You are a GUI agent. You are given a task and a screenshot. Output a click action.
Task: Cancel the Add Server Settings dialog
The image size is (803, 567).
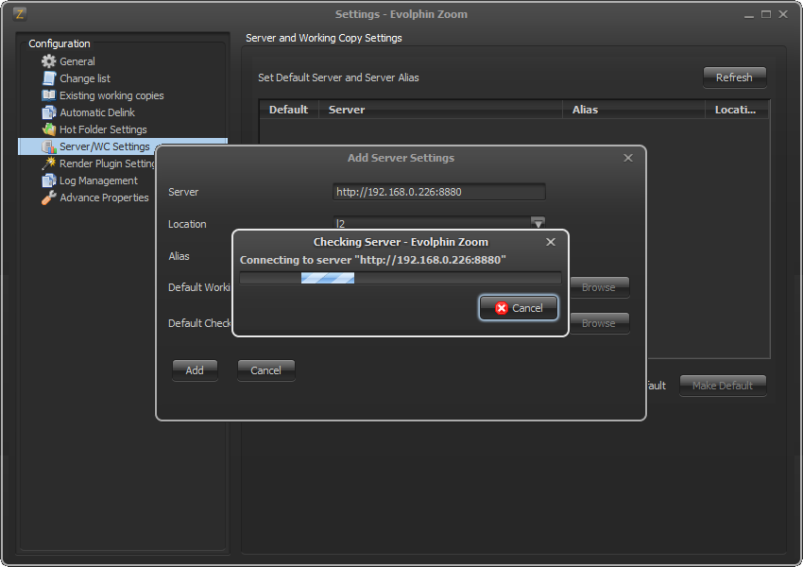265,370
